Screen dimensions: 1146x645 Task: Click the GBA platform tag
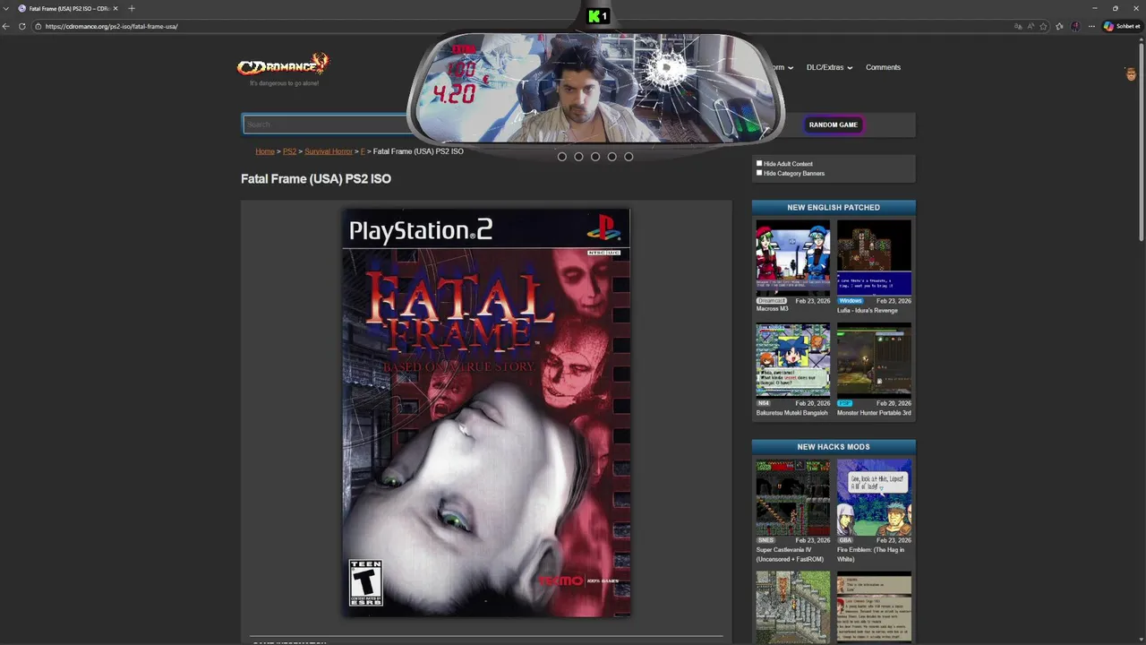click(x=845, y=540)
